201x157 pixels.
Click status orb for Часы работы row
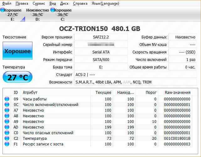[x=7, y=99]
